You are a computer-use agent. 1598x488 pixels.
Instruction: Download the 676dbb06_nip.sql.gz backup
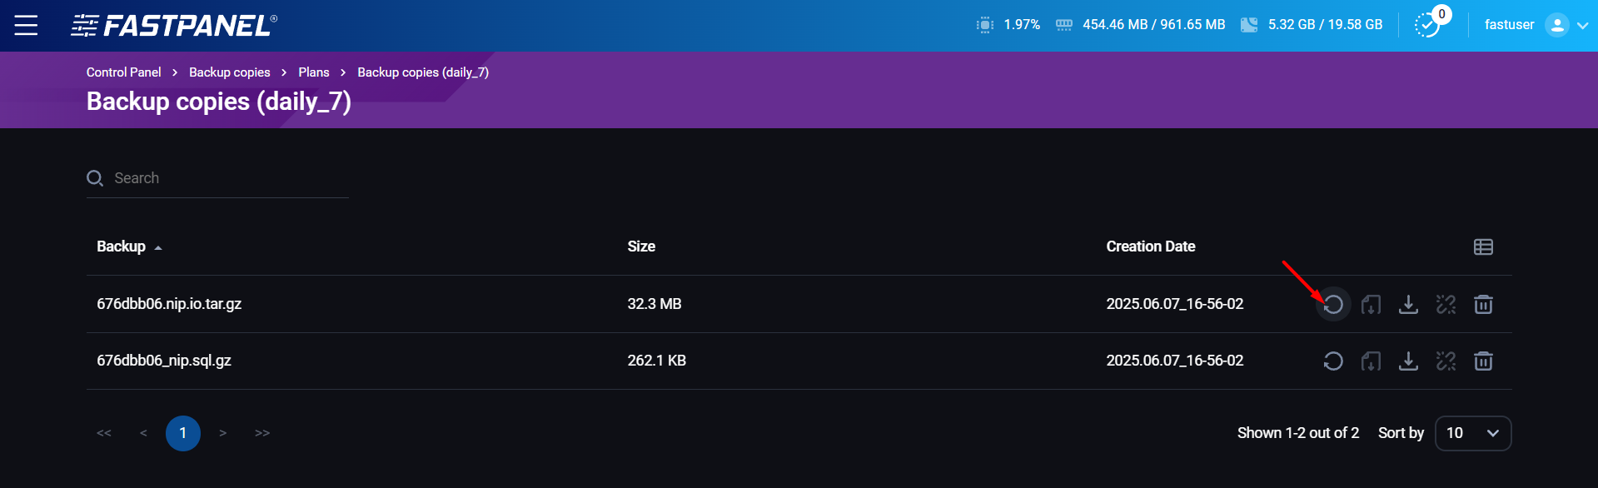tap(1408, 361)
